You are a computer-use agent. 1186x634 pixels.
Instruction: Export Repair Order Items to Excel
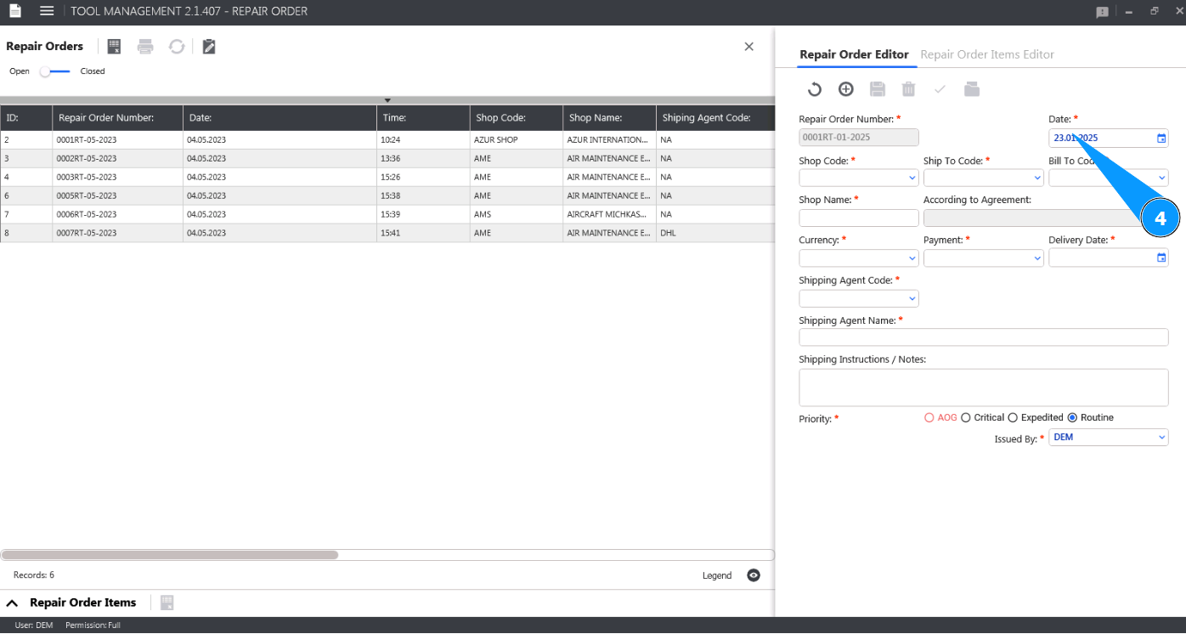(x=167, y=603)
